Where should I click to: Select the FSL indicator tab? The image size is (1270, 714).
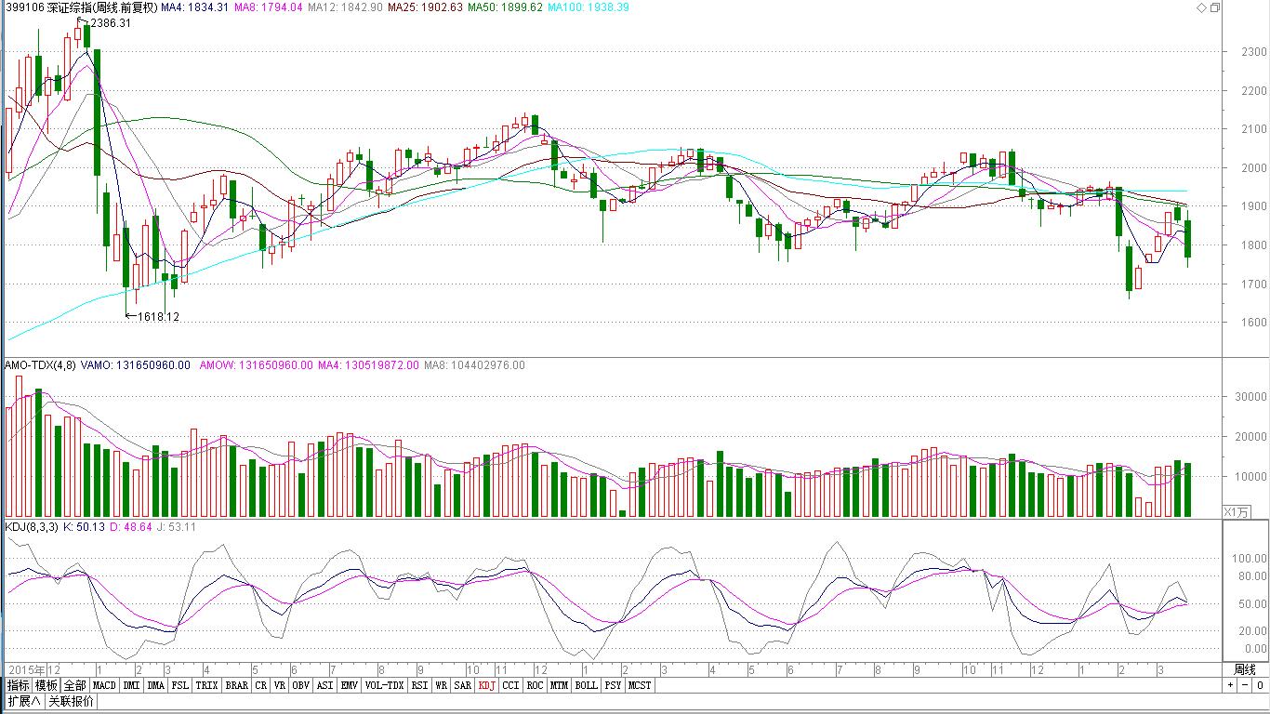point(180,686)
